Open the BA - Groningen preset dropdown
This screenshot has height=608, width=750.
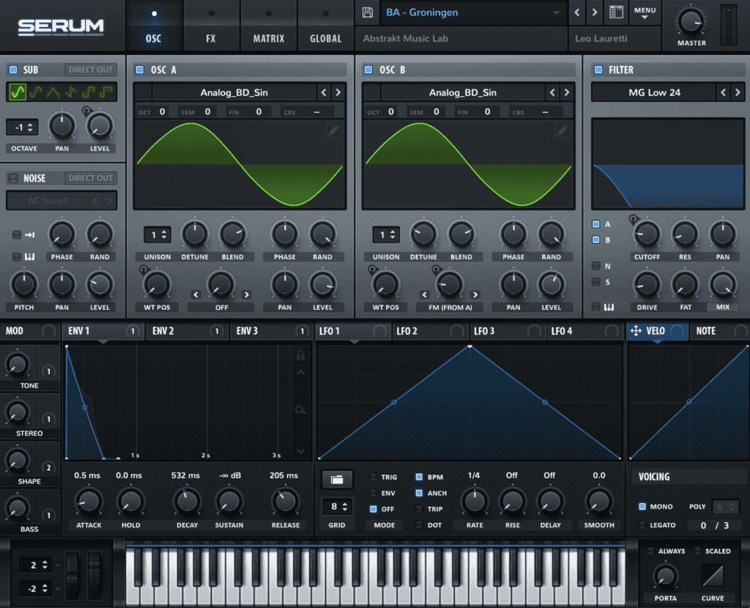(473, 12)
